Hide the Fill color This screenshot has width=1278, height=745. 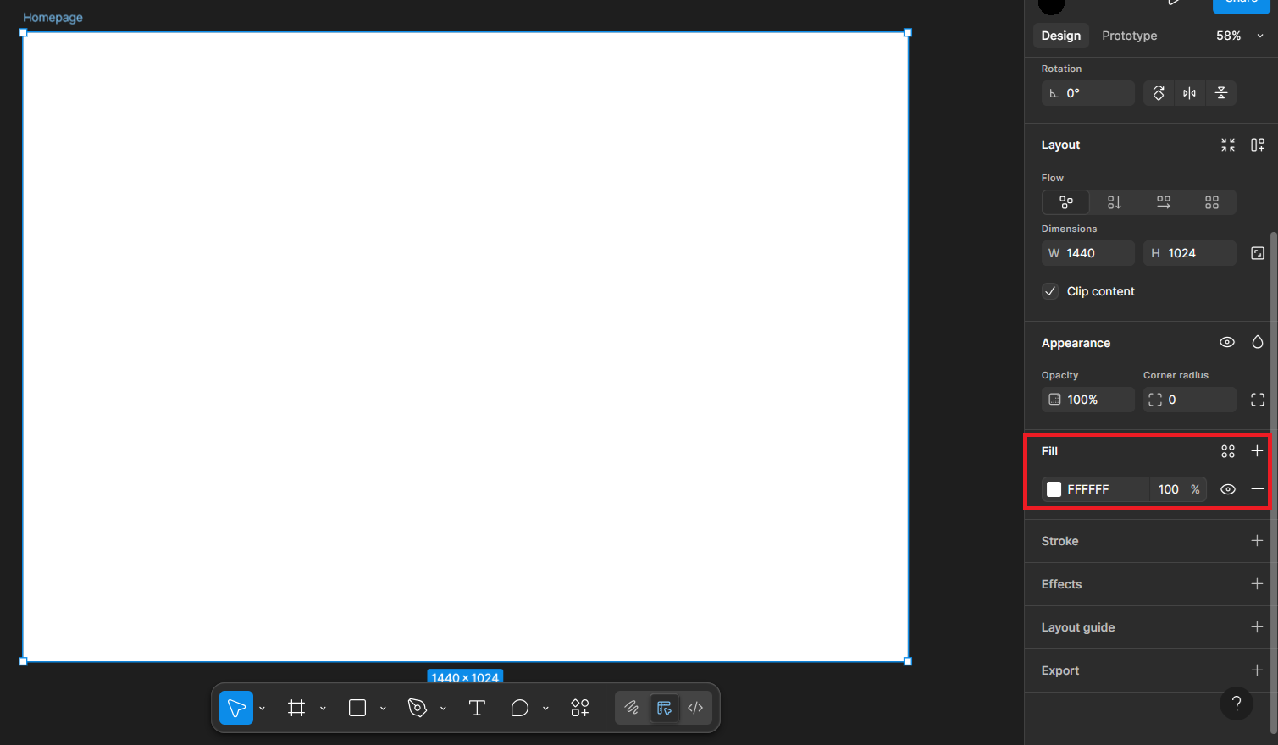(x=1227, y=489)
